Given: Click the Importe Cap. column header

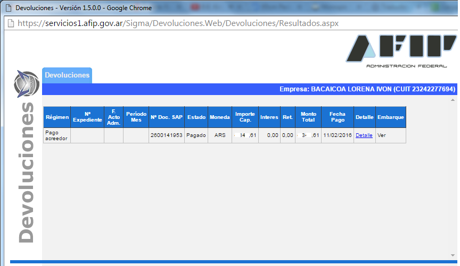Looking at the screenshot, I should point(245,117).
